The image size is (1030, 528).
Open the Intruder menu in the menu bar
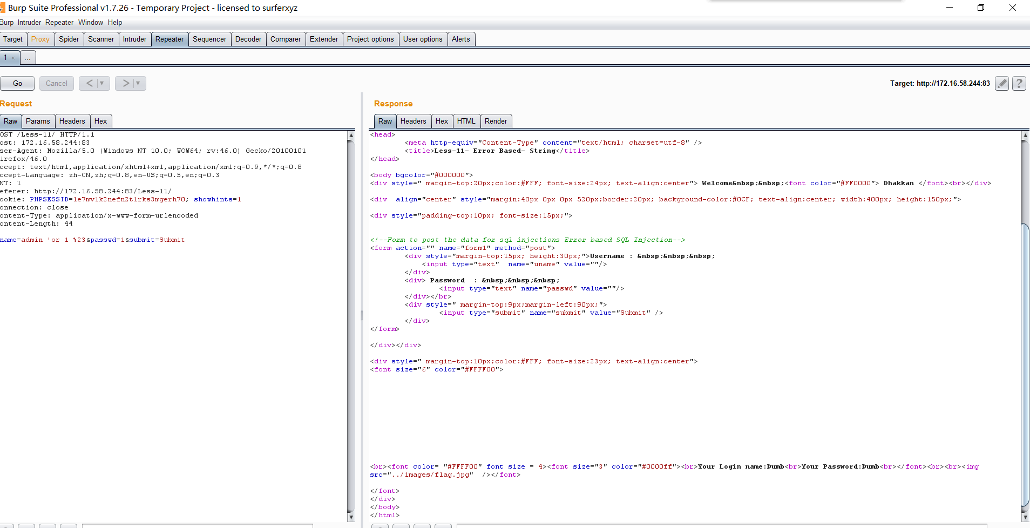pyautogui.click(x=29, y=22)
